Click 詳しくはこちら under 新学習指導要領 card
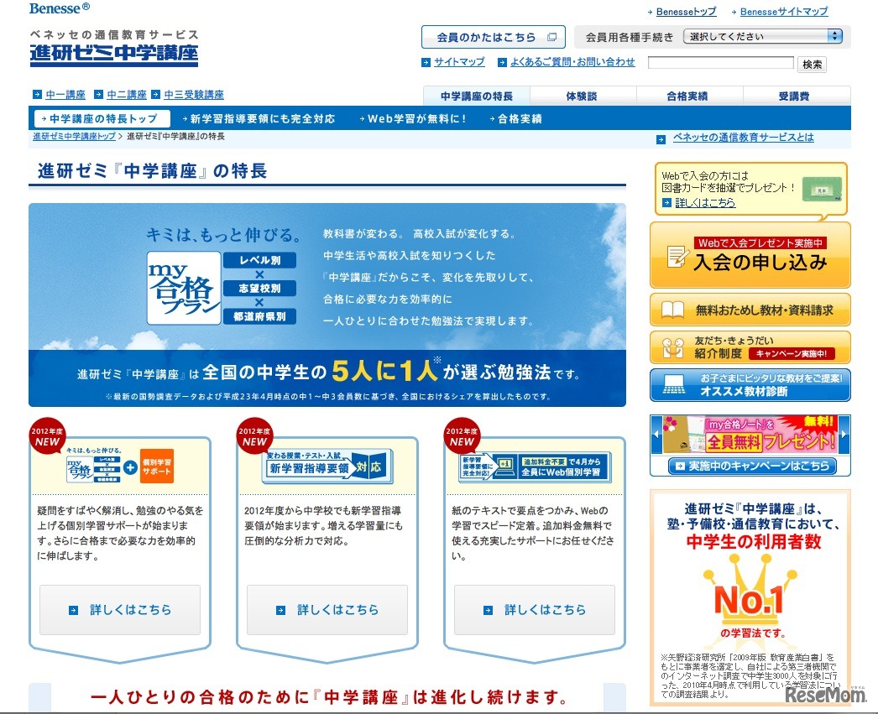This screenshot has height=714, width=878. pyautogui.click(x=327, y=610)
